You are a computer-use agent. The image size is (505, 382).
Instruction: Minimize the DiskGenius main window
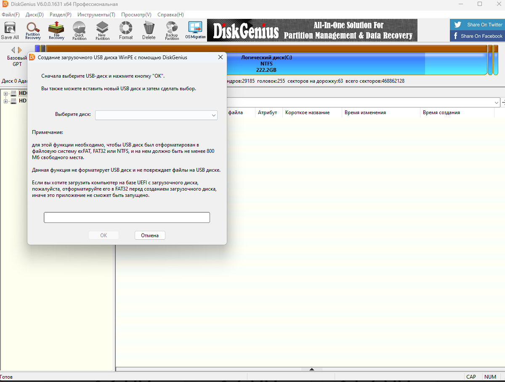point(460,4)
